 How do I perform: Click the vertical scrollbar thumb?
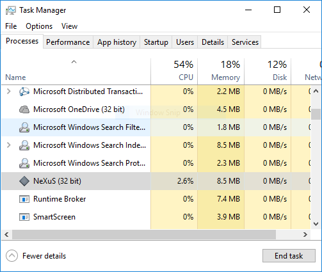click(x=316, y=114)
